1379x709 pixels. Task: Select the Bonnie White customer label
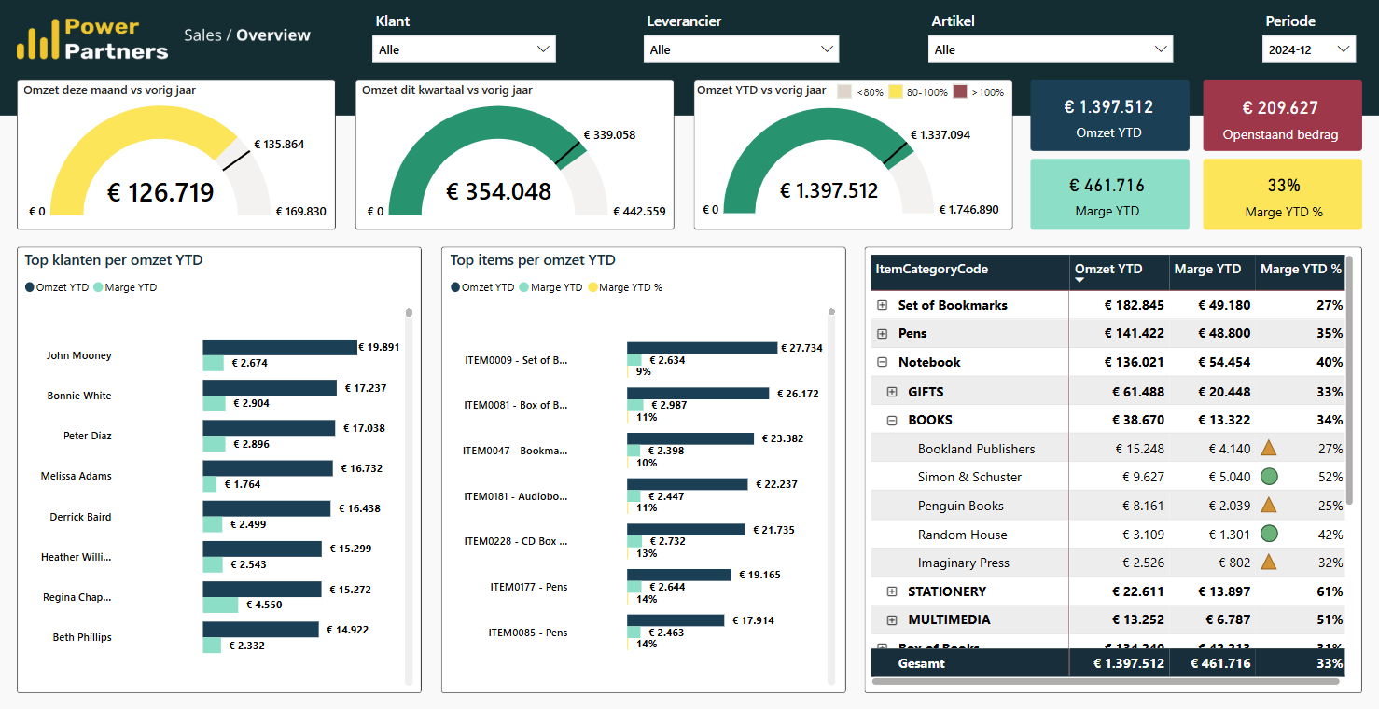(x=79, y=396)
